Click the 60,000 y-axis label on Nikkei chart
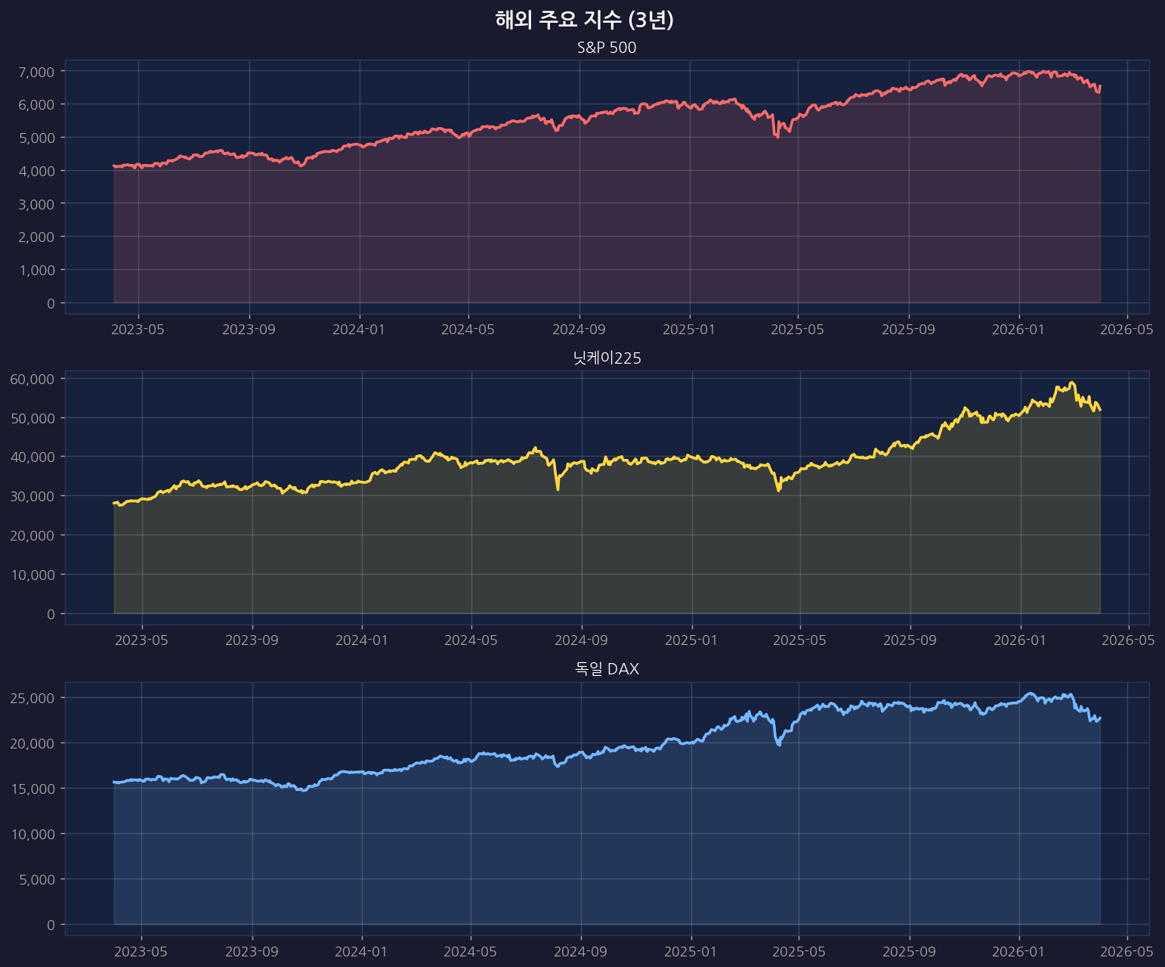 [x=32, y=379]
